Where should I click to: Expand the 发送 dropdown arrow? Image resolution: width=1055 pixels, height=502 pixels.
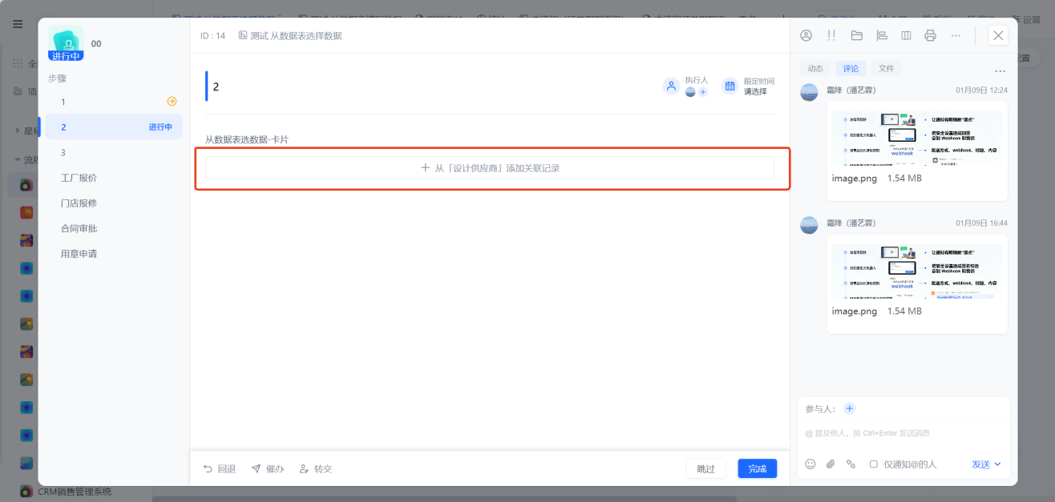pos(997,464)
